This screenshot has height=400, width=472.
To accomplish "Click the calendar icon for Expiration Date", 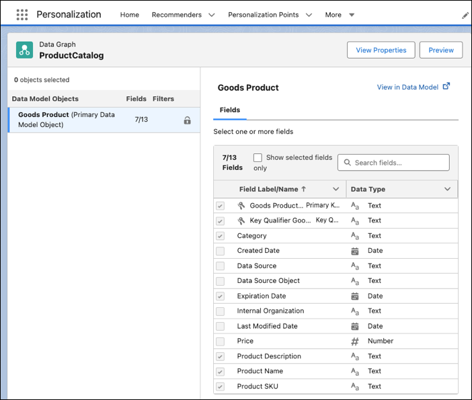I will (x=355, y=296).
